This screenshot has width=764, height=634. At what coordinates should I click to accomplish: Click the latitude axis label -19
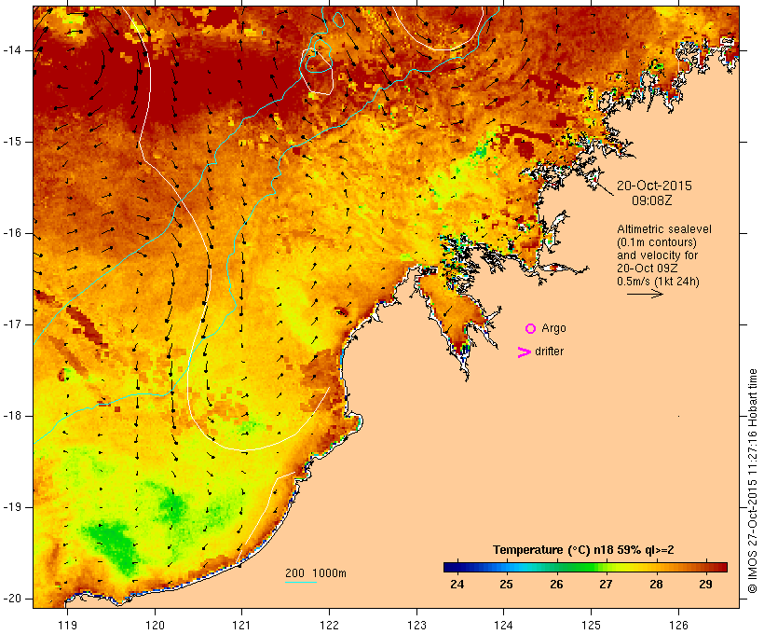tap(12, 507)
